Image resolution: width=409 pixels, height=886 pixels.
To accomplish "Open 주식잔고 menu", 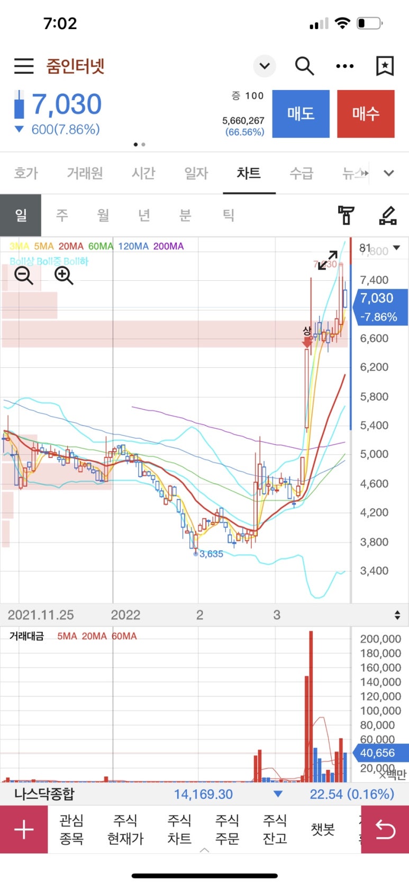I will (x=275, y=829).
